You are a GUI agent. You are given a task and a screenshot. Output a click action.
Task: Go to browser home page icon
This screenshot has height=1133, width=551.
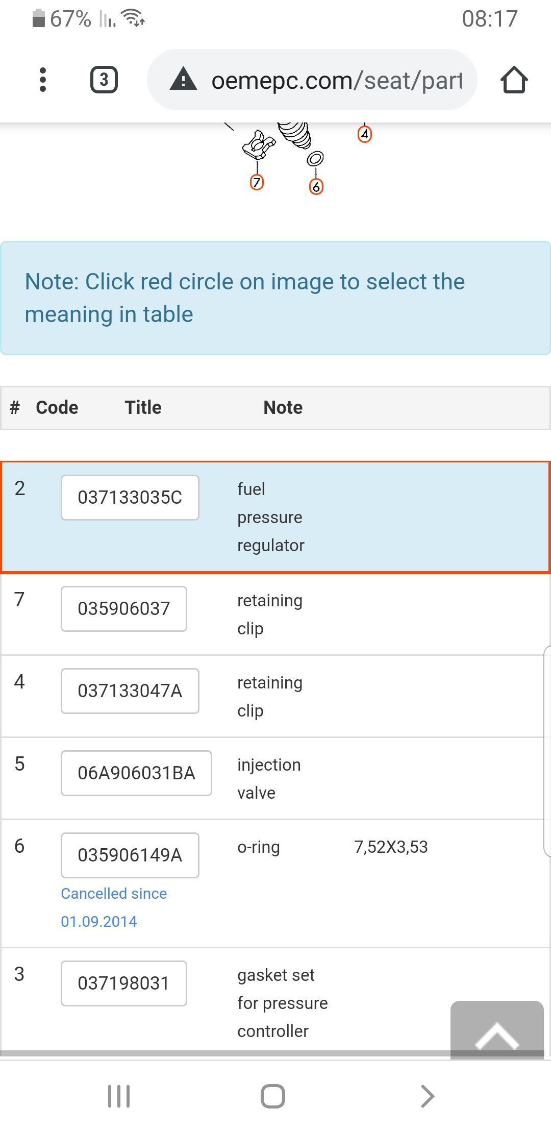[514, 80]
